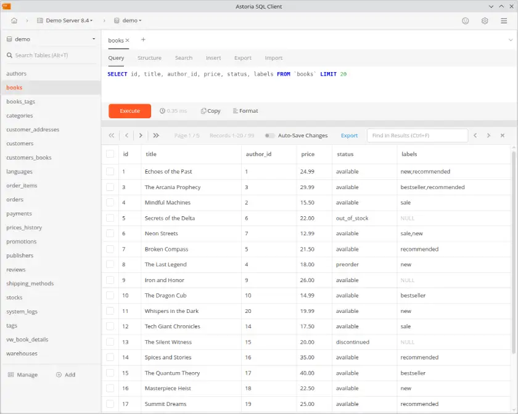Go to the home icon in breadcrumb

[x=14, y=20]
